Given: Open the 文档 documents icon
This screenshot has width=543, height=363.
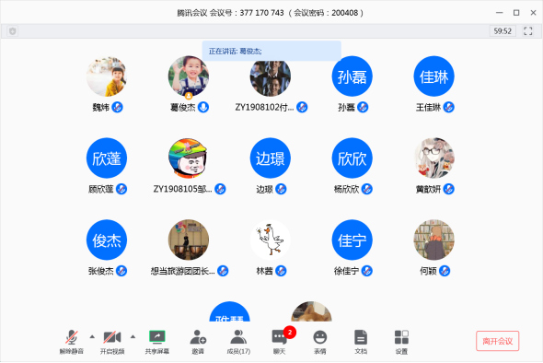Looking at the screenshot, I should pyautogui.click(x=361, y=341).
